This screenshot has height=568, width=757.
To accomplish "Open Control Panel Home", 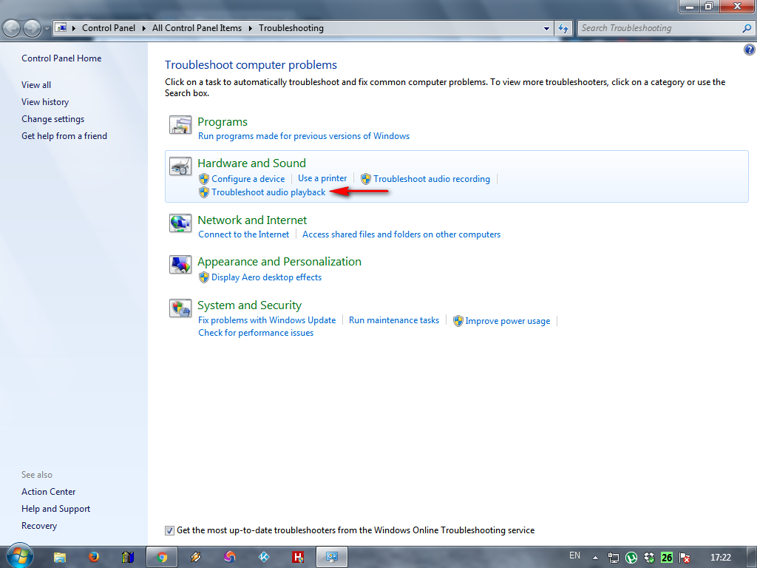I will tap(61, 58).
